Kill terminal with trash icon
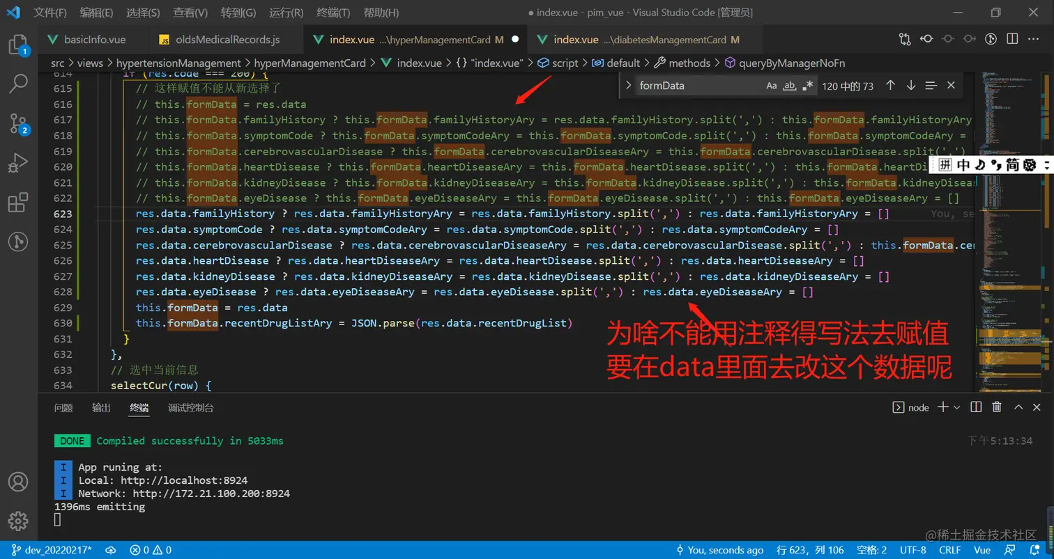Screen dimensions: 1054x559 997,407
